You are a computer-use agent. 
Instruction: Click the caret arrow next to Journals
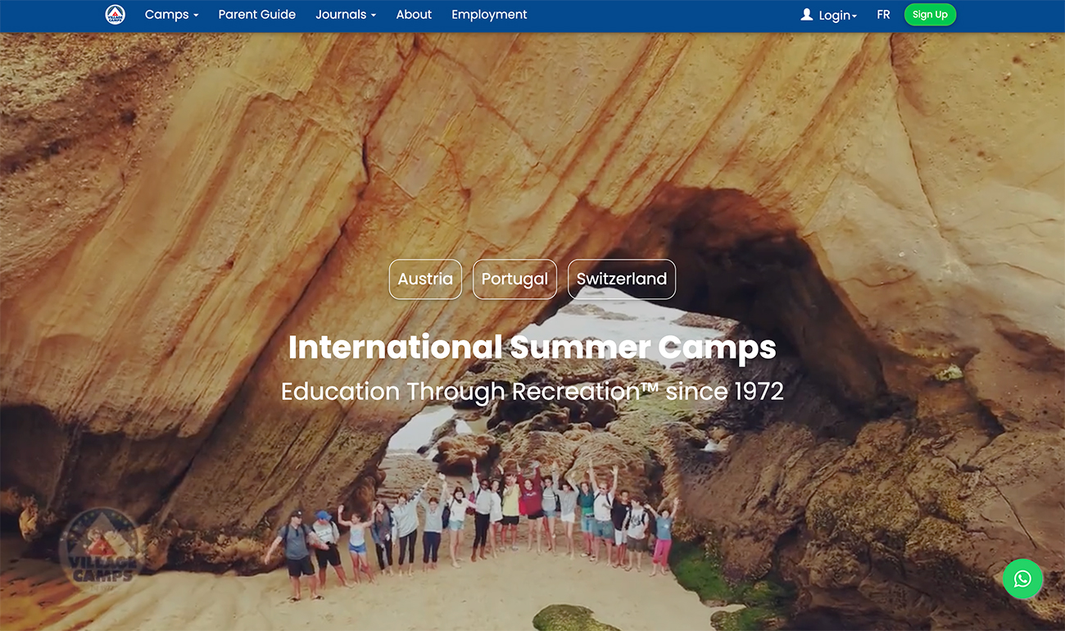pyautogui.click(x=374, y=16)
